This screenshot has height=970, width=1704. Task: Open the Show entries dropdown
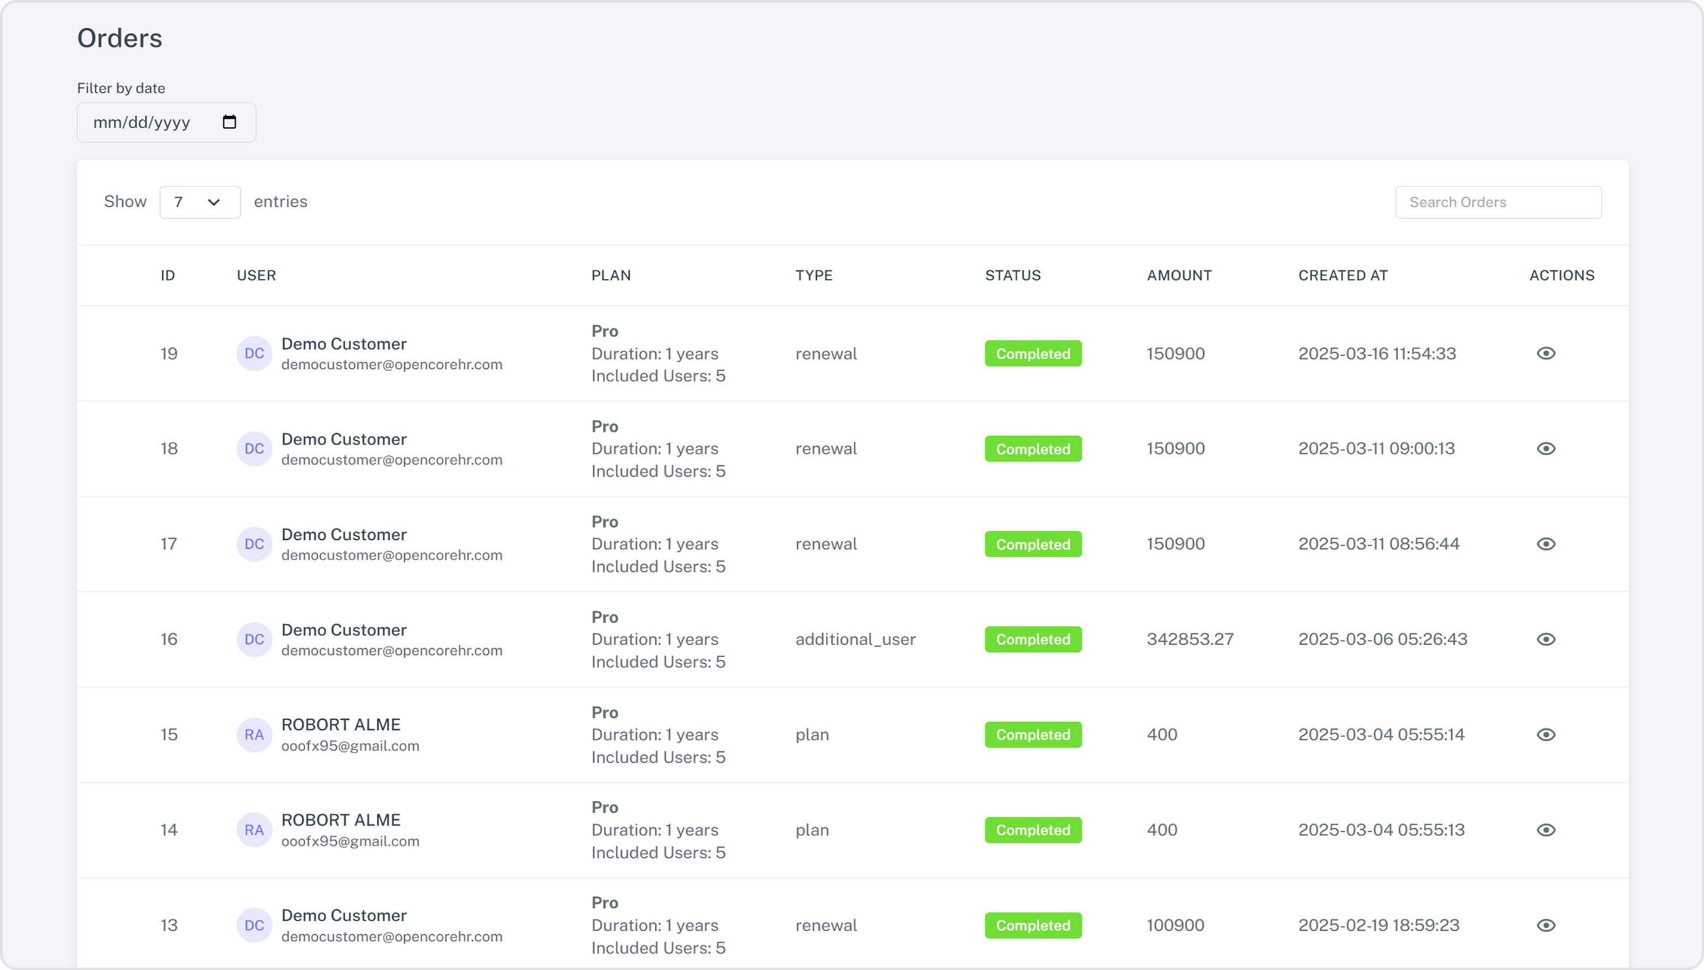[200, 202]
